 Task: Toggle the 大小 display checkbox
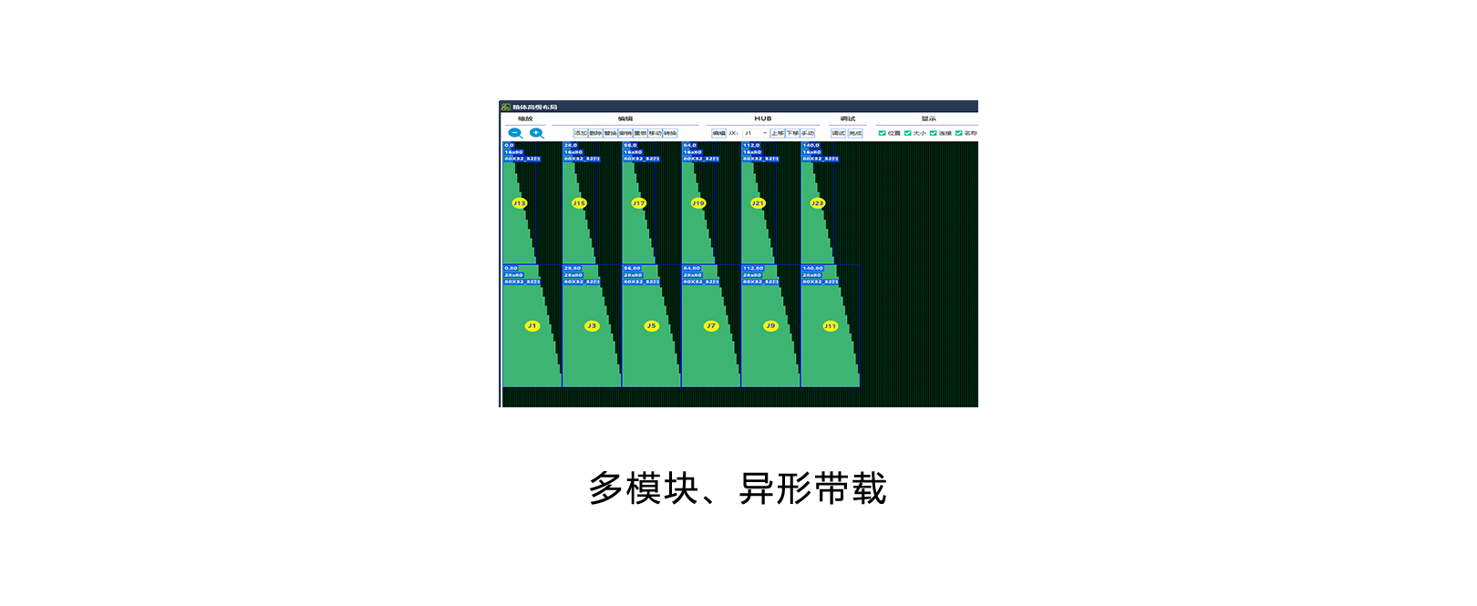tap(907, 133)
